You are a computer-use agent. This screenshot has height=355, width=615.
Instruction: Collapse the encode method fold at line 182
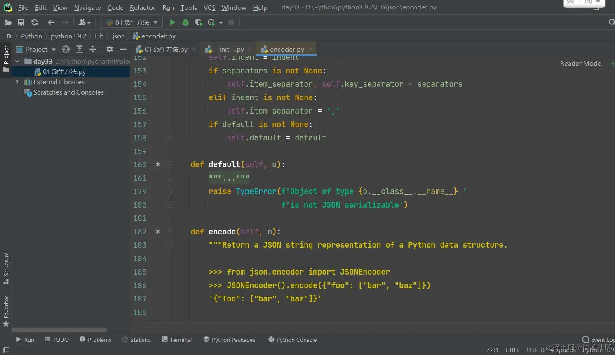tap(169, 232)
